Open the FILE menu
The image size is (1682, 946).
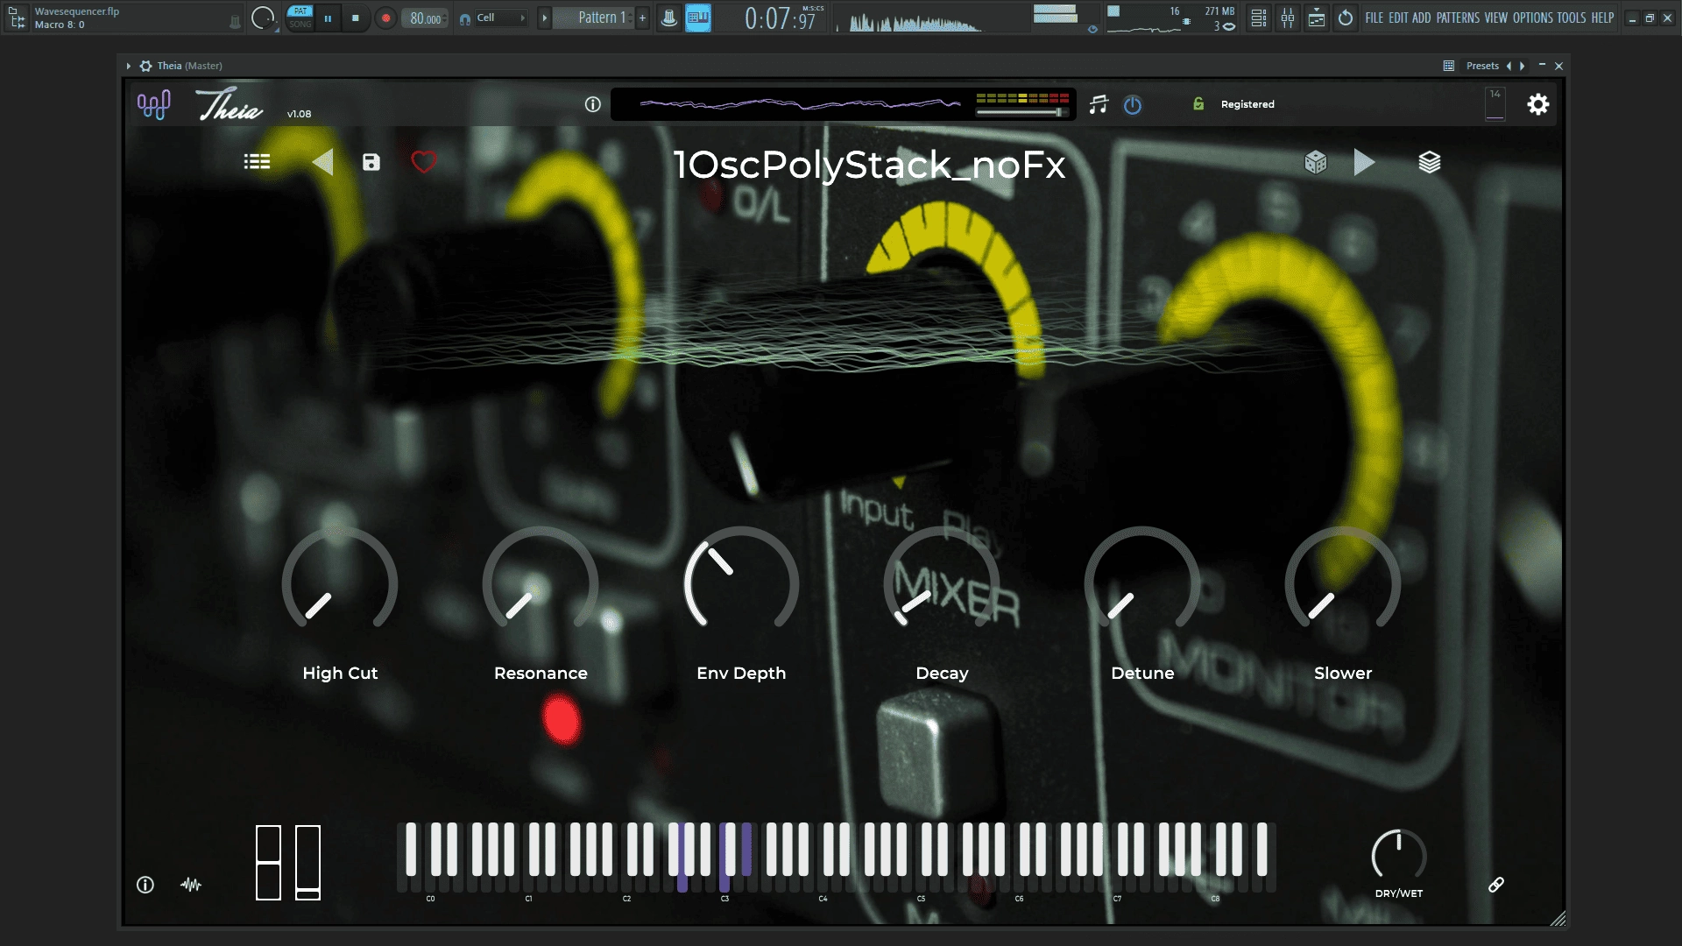(1374, 18)
